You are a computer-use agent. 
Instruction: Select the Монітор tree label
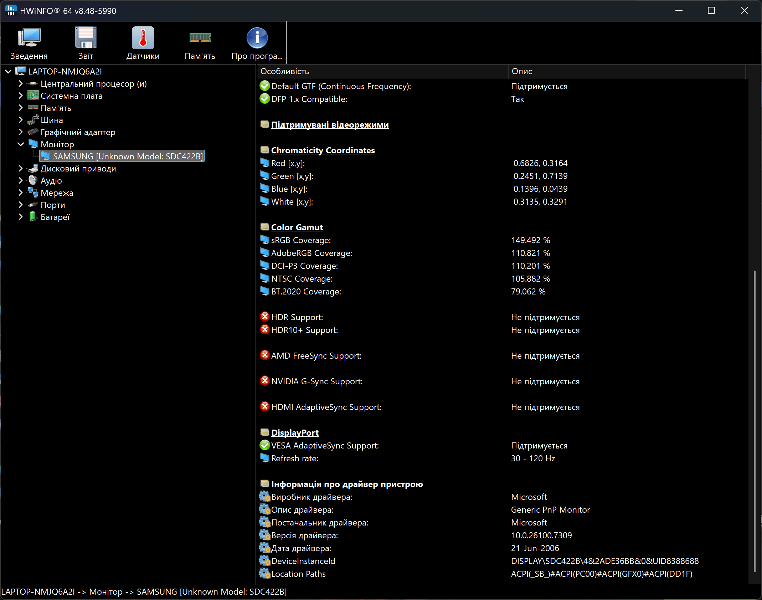click(x=57, y=144)
